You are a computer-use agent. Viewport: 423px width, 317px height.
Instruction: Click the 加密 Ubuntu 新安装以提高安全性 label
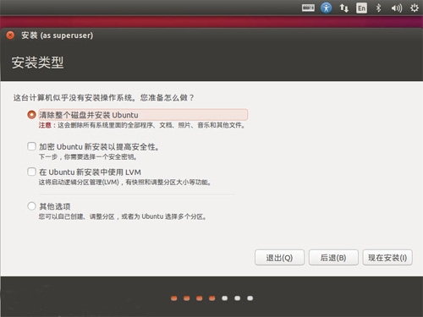point(99,147)
